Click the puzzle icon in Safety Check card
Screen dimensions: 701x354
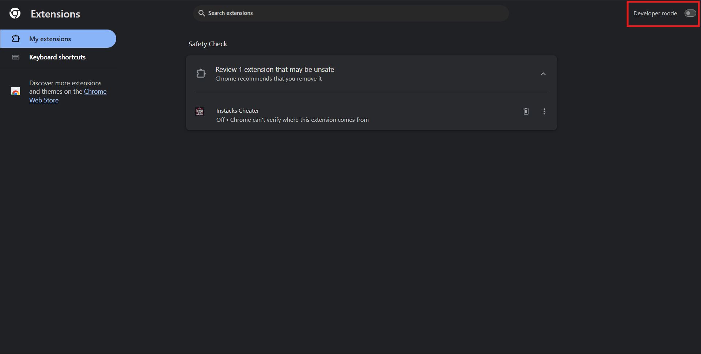201,74
